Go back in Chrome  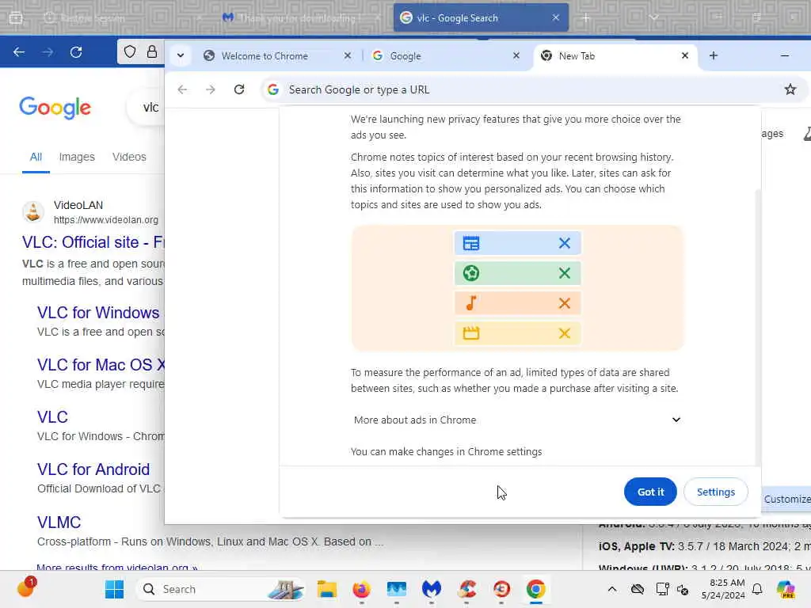tap(183, 89)
